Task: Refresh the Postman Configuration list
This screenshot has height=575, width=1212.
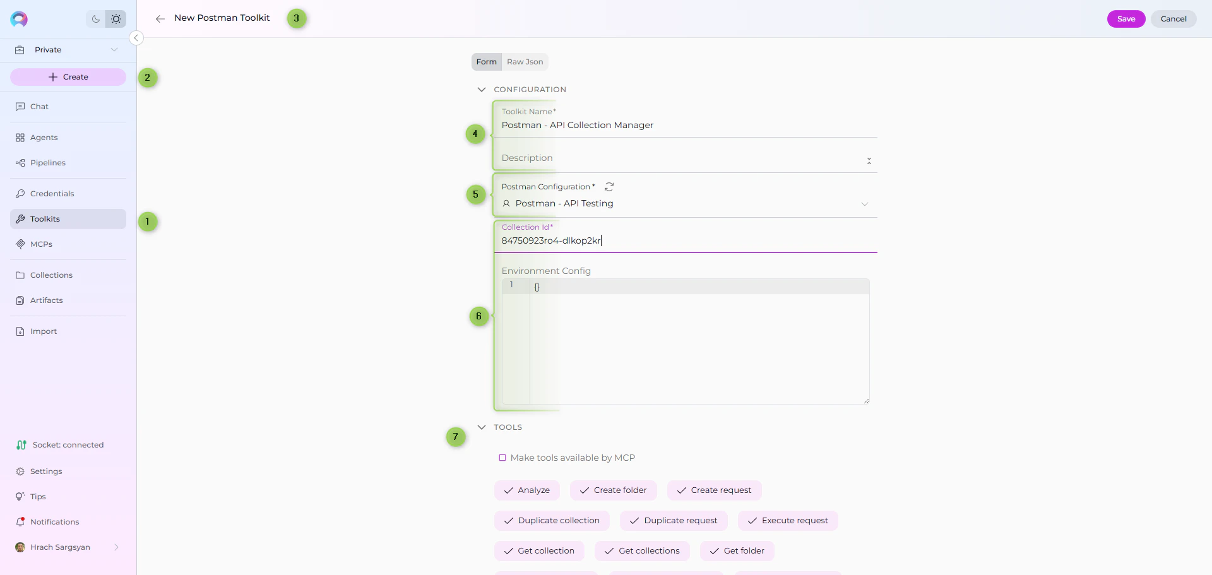Action: tap(609, 187)
